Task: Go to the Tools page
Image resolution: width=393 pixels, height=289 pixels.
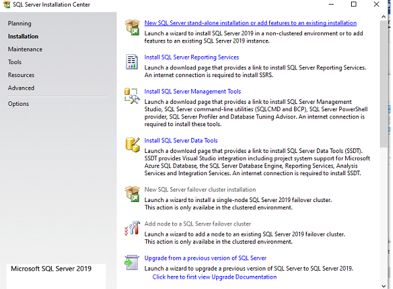Action: 15,62
